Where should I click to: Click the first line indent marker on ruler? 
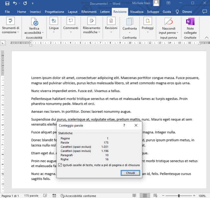[x=31, y=42]
